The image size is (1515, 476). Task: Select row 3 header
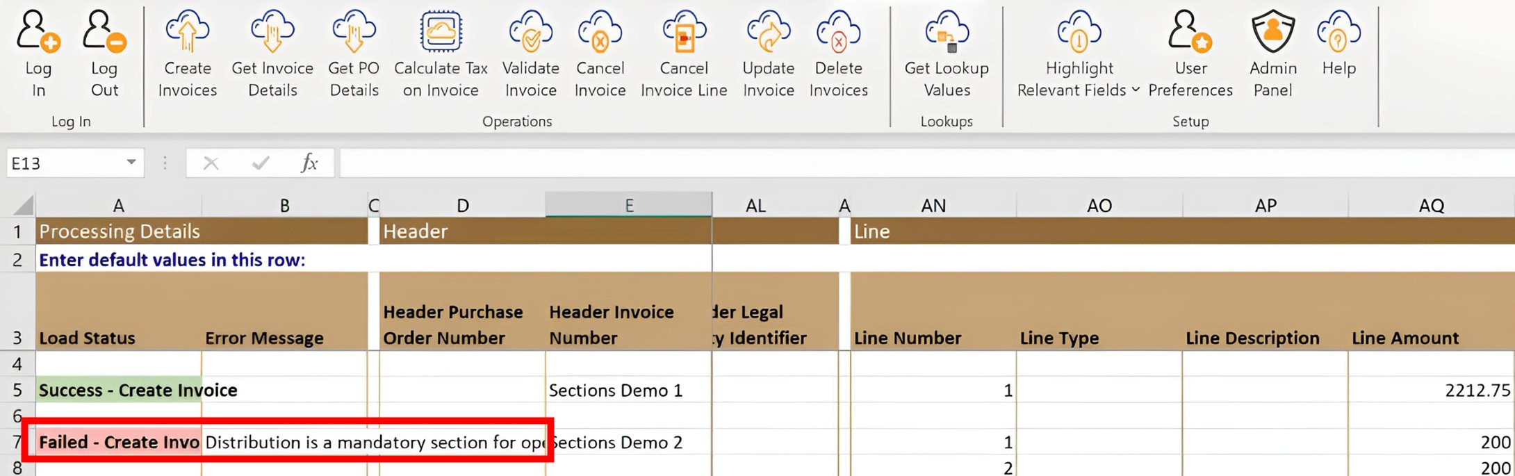pos(17,311)
